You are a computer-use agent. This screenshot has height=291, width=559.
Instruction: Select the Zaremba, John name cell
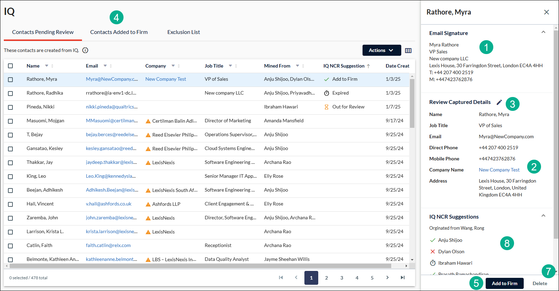[42, 218]
